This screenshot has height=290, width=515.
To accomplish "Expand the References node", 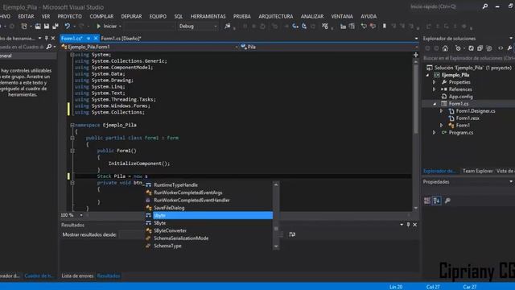I will [x=435, y=89].
